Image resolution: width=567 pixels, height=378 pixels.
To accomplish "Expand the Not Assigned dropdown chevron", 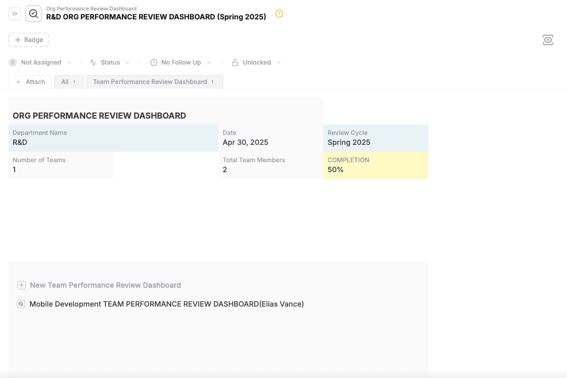I will (68, 62).
